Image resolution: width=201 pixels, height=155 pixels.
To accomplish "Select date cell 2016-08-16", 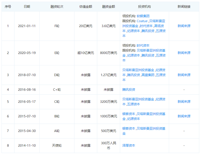I will click(x=27, y=90).
